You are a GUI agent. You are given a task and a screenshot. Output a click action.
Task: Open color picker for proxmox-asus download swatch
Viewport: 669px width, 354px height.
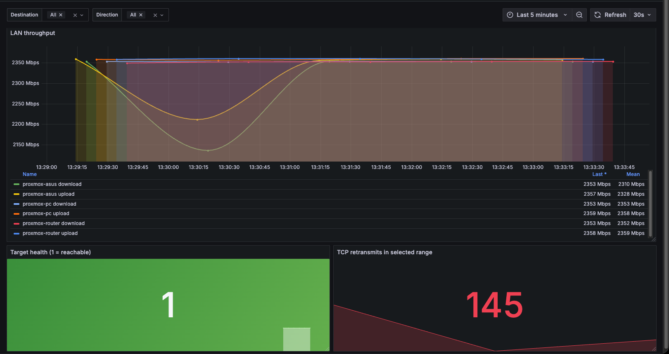17,184
